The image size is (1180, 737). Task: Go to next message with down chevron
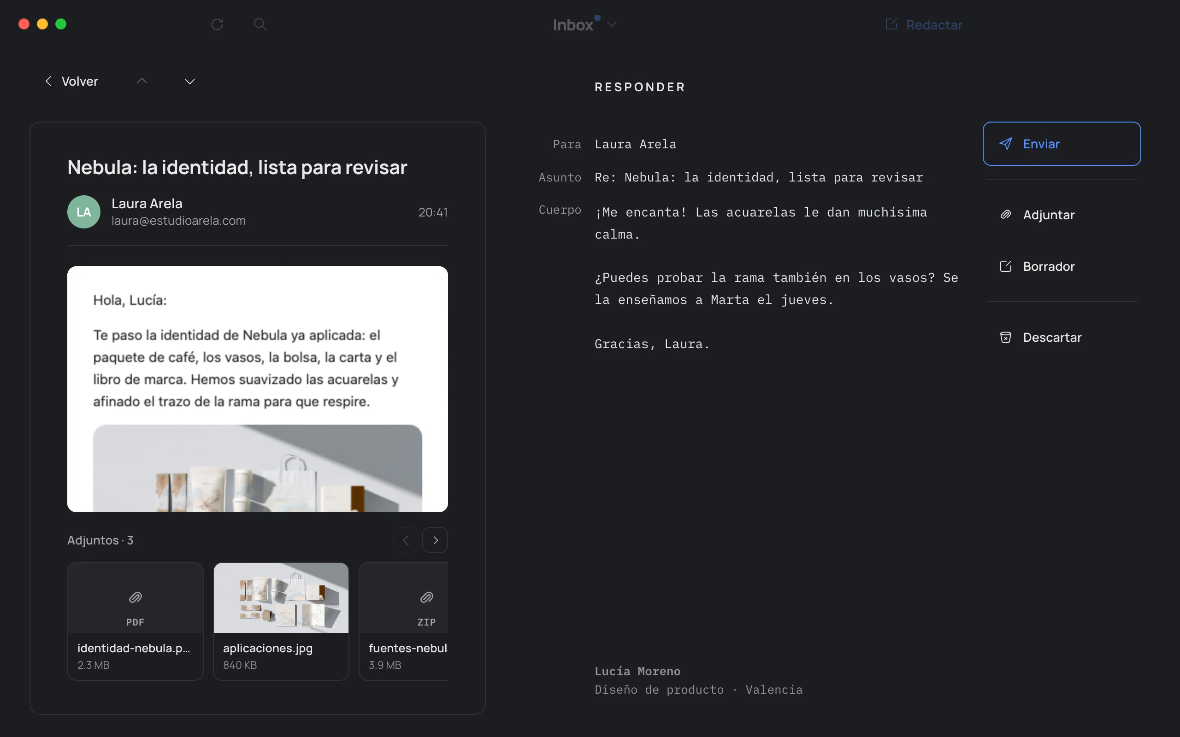(190, 81)
